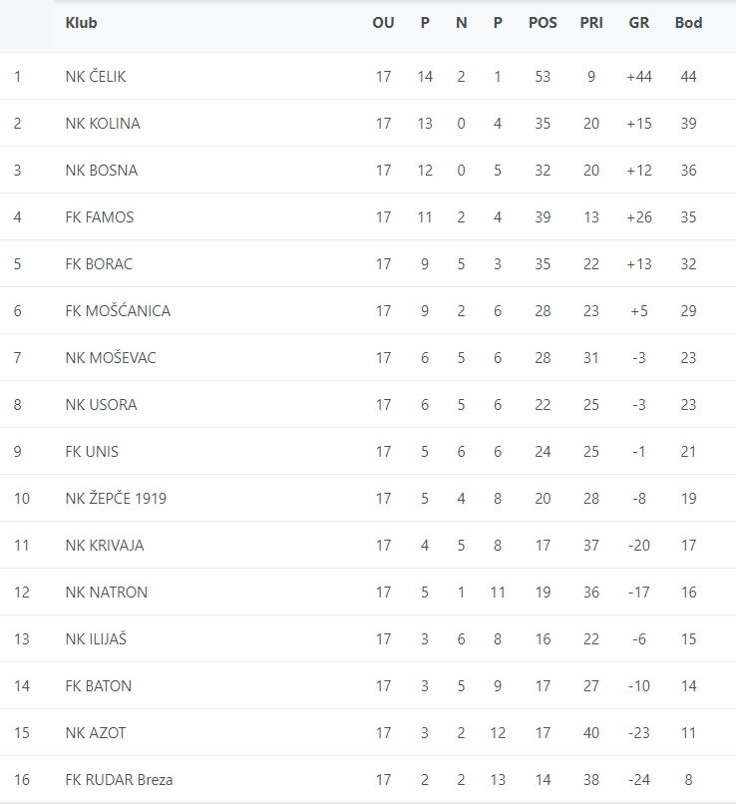Click the NK ČELIK club name
Image resolution: width=736 pixels, height=804 pixels.
pos(96,76)
